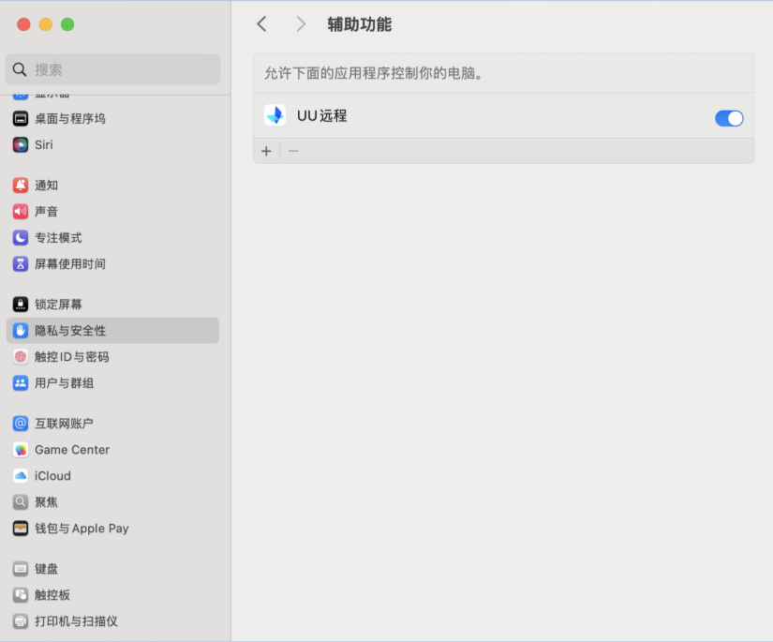The width and height of the screenshot is (773, 642).
Task: Open 触控 ID 与密码 fingerprint icon
Action: tap(21, 357)
